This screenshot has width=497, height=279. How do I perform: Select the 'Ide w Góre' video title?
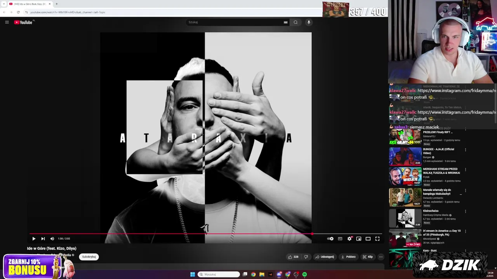click(x=52, y=248)
